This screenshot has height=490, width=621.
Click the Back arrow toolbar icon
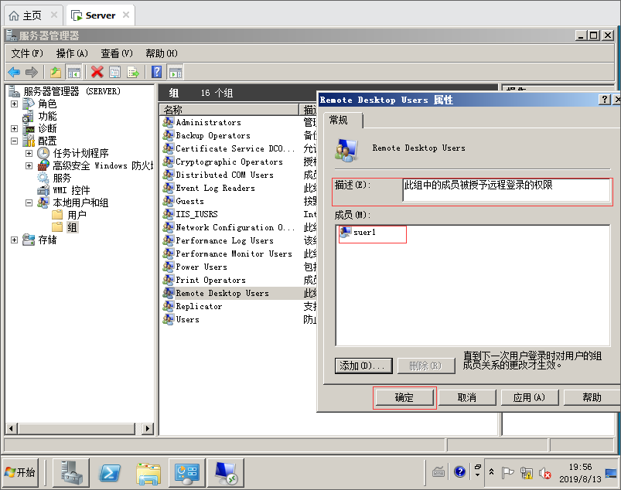[14, 72]
